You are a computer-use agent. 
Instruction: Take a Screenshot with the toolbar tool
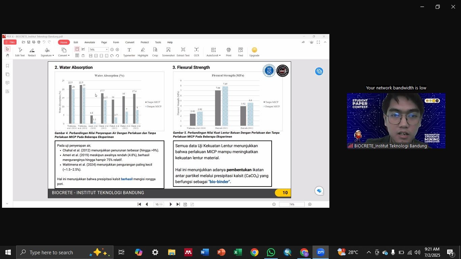tap(168, 52)
